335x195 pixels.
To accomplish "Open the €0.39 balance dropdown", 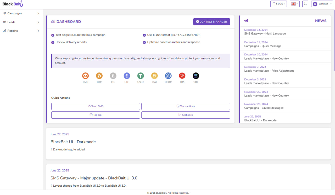I will [x=278, y=4].
